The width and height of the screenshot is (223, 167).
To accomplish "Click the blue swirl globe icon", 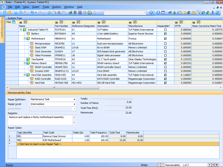I will pyautogui.click(x=203, y=12).
